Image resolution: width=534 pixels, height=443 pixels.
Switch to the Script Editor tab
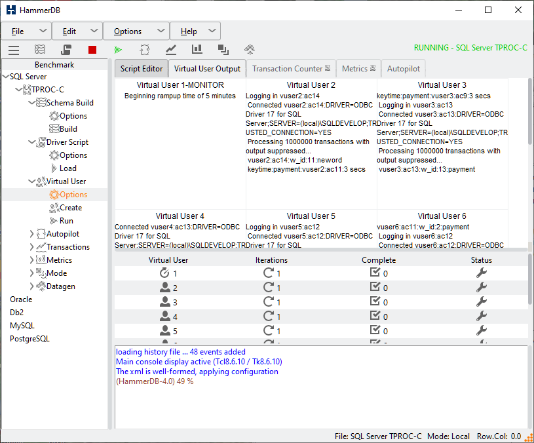pyautogui.click(x=142, y=69)
